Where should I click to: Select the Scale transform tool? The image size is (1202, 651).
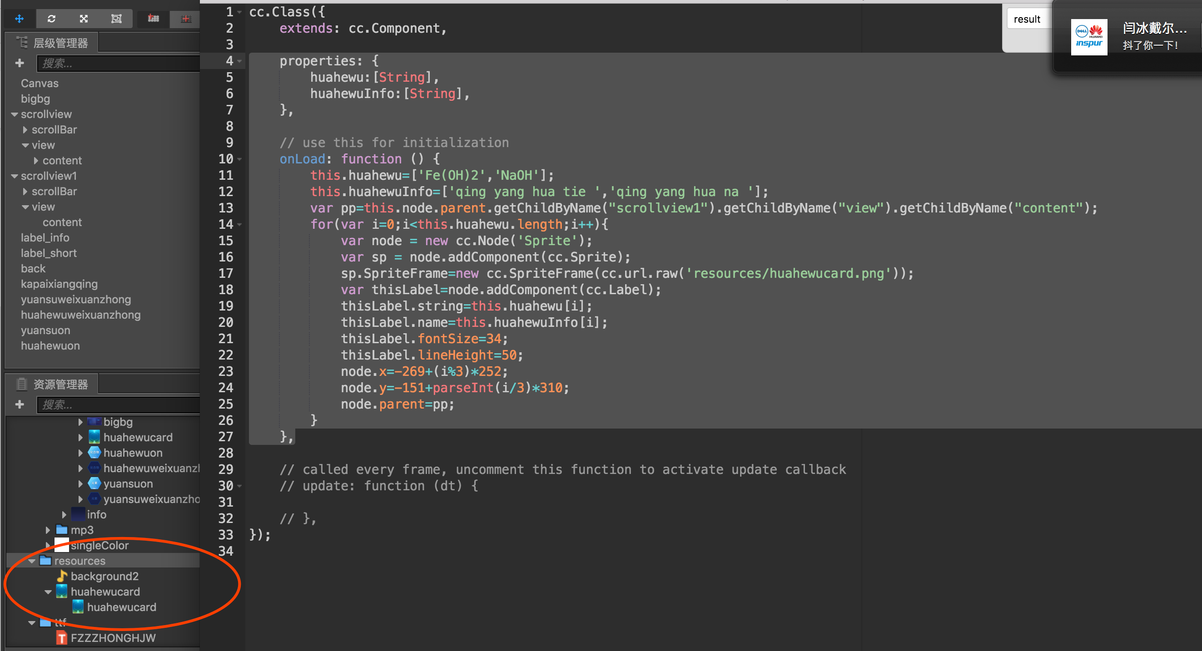point(84,19)
